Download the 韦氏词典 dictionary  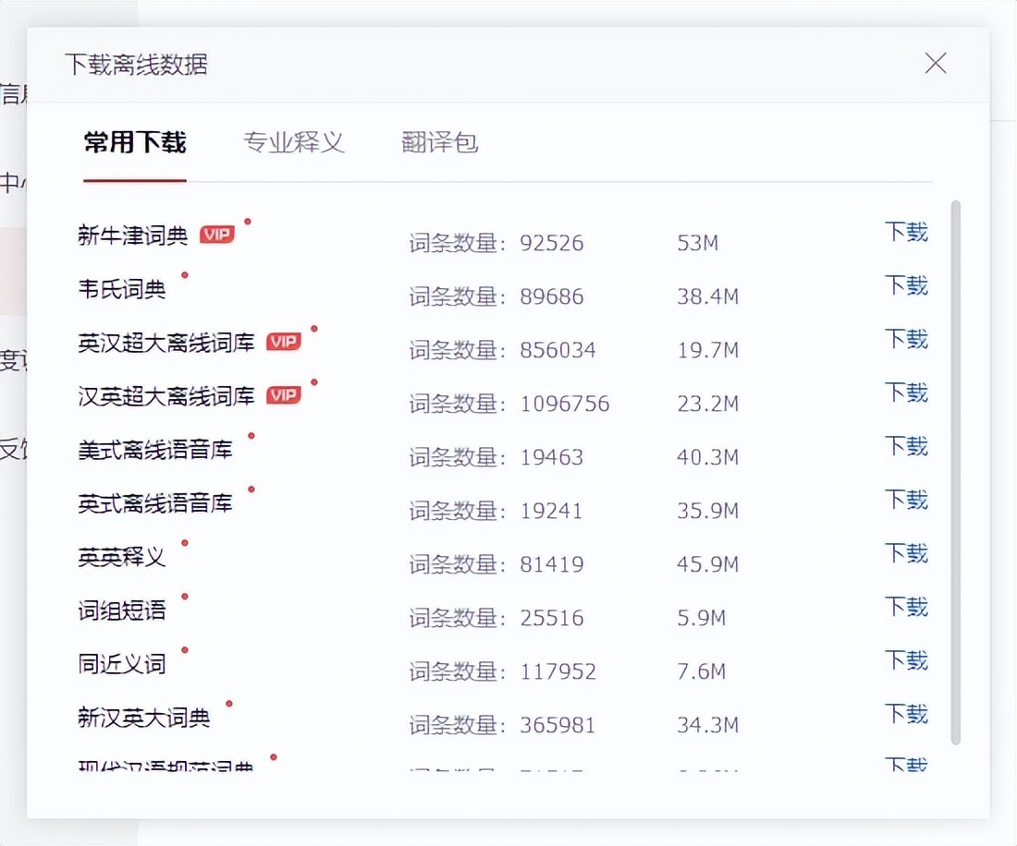point(905,285)
